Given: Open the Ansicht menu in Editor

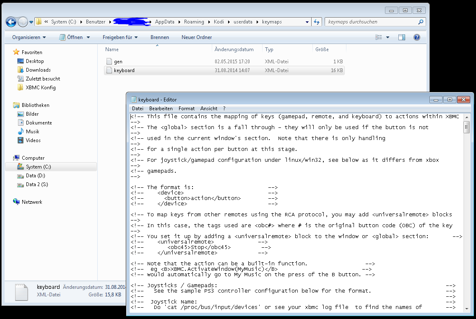Looking at the screenshot, I should point(209,108).
